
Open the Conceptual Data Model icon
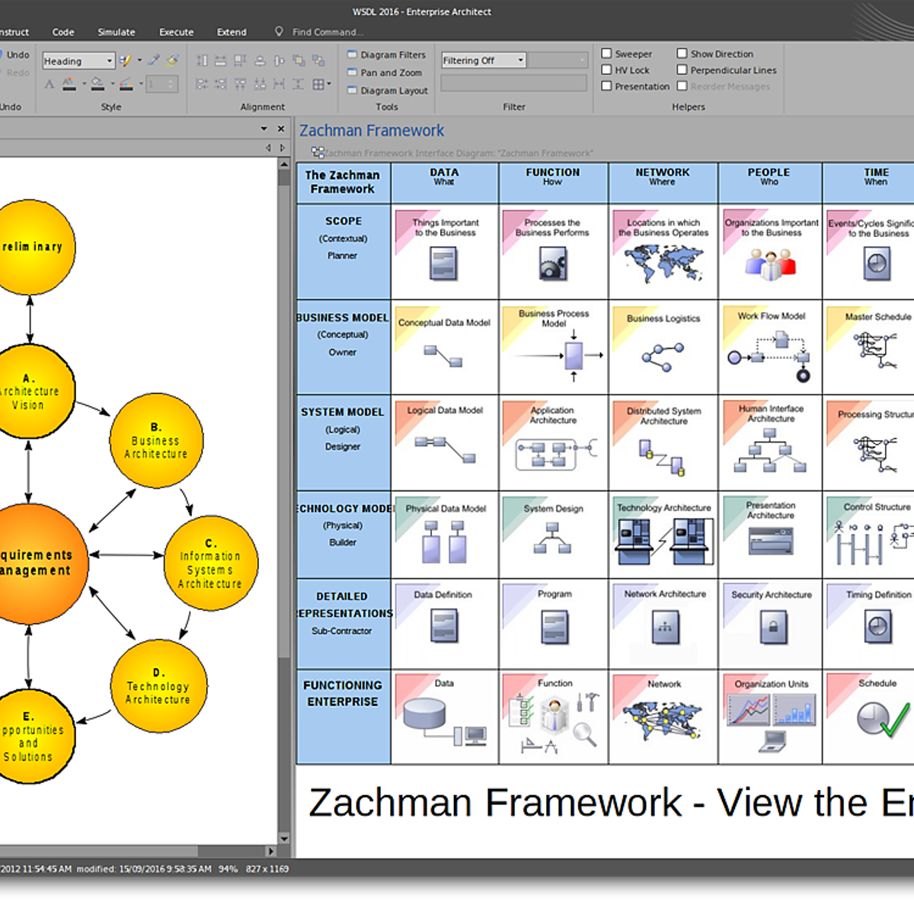(443, 355)
